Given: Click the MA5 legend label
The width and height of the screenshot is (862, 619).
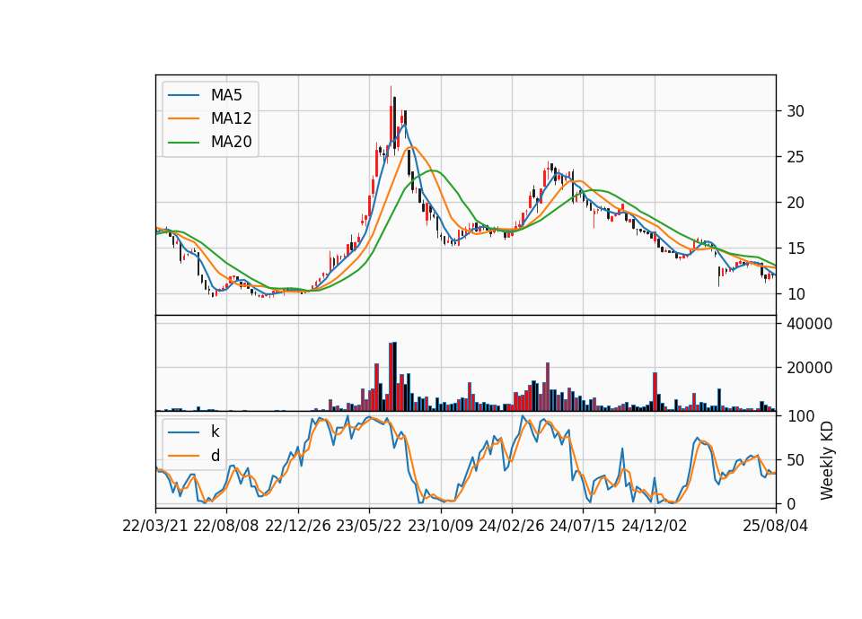Looking at the screenshot, I should pyautogui.click(x=226, y=95).
